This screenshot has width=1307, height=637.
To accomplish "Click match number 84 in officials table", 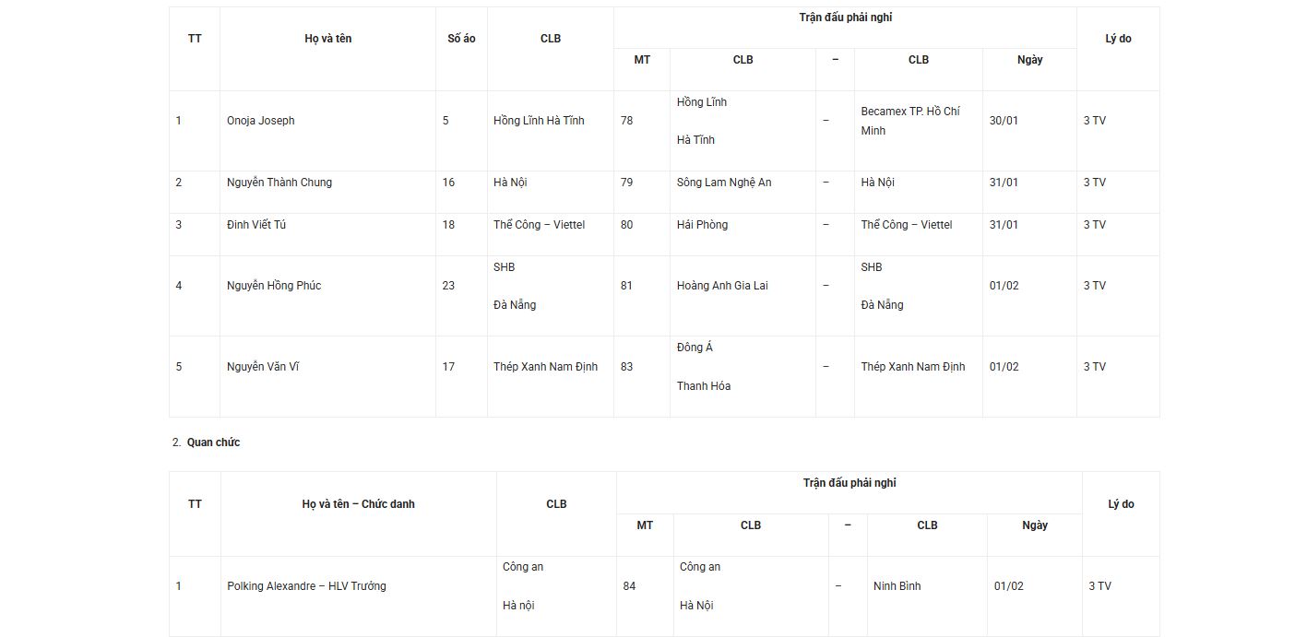I will click(x=629, y=586).
